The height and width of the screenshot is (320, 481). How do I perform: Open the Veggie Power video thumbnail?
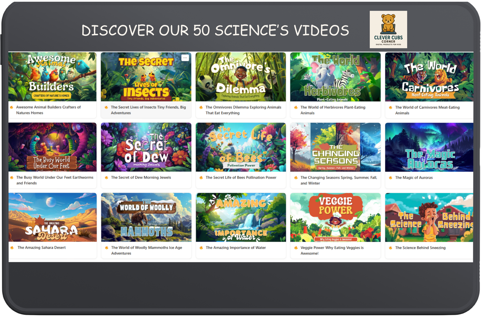(x=335, y=217)
